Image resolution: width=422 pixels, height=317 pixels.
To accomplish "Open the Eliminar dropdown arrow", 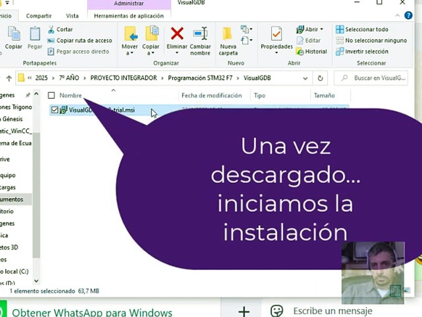I will click(177, 53).
